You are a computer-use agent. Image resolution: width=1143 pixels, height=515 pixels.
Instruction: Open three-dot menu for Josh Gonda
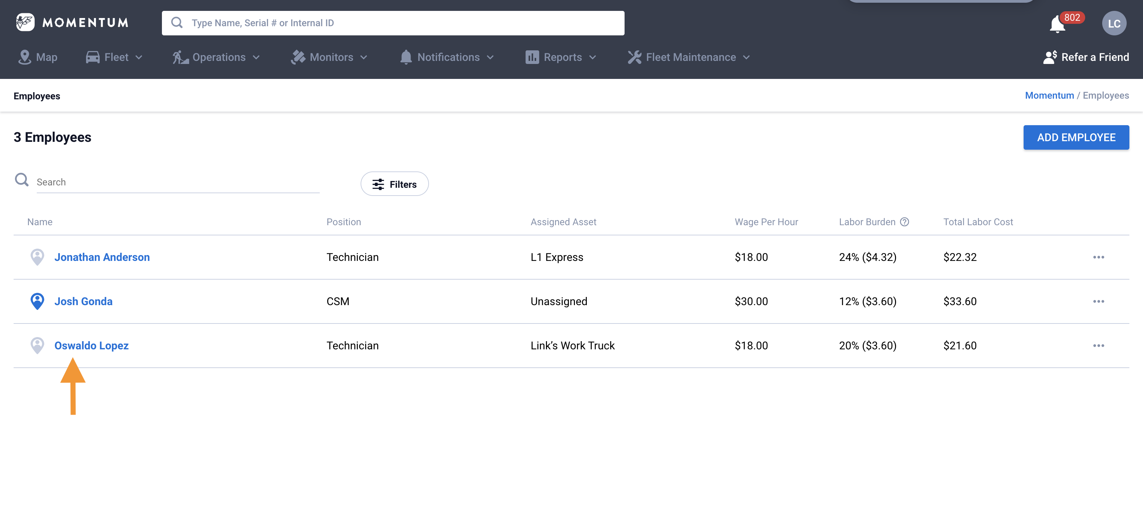(1098, 302)
